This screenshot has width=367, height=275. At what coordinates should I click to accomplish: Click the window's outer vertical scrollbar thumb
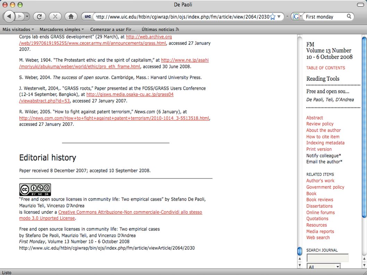[364, 128]
